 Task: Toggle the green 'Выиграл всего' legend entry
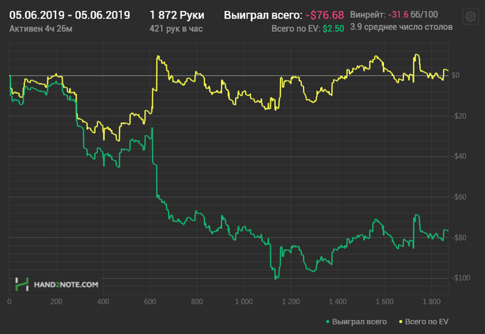pos(356,322)
